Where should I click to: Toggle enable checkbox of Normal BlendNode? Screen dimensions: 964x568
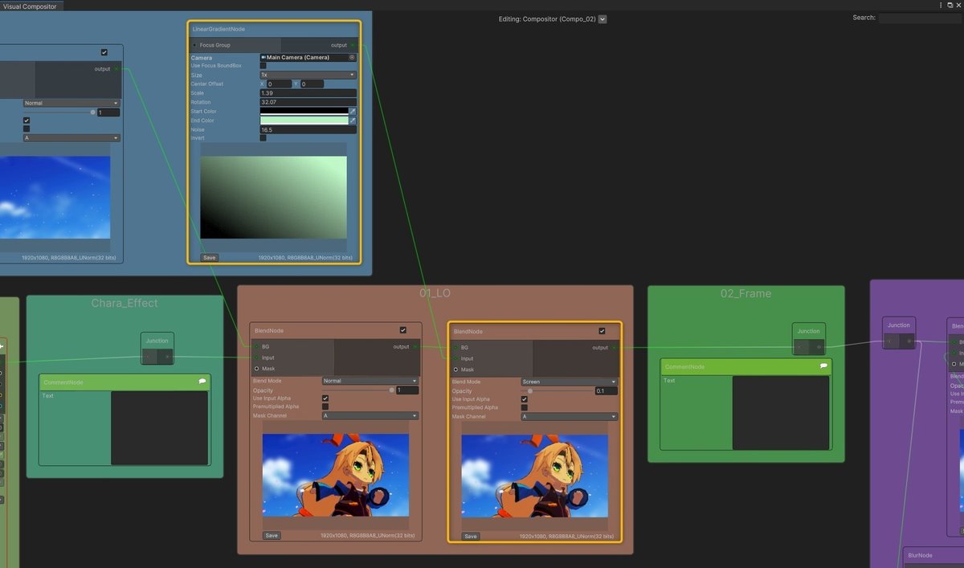(403, 330)
